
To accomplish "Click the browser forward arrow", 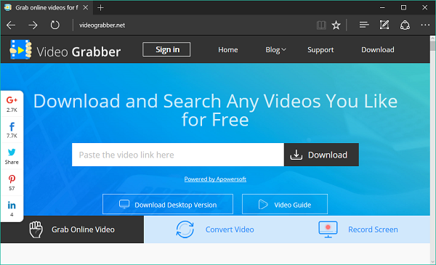I will pos(33,25).
